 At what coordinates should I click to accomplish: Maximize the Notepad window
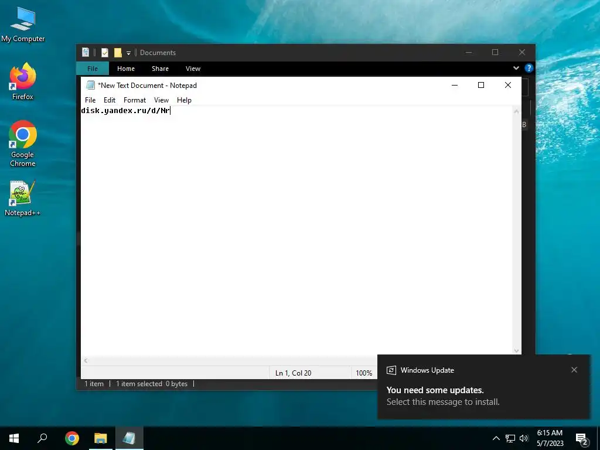click(x=481, y=85)
